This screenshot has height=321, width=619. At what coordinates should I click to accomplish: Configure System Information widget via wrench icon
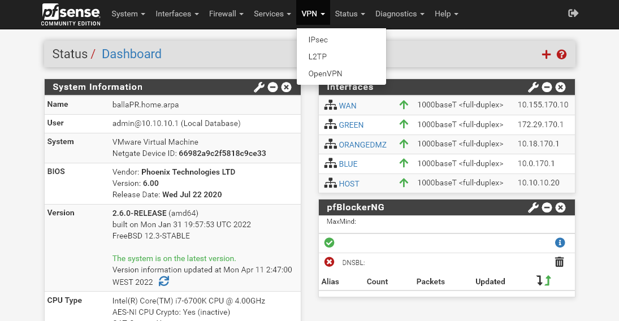coord(259,87)
